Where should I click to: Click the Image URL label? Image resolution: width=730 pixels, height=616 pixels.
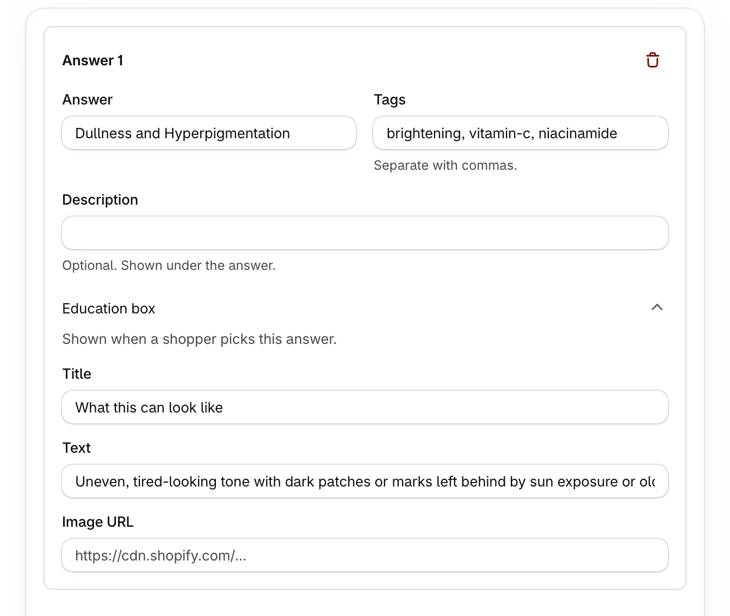tap(98, 522)
